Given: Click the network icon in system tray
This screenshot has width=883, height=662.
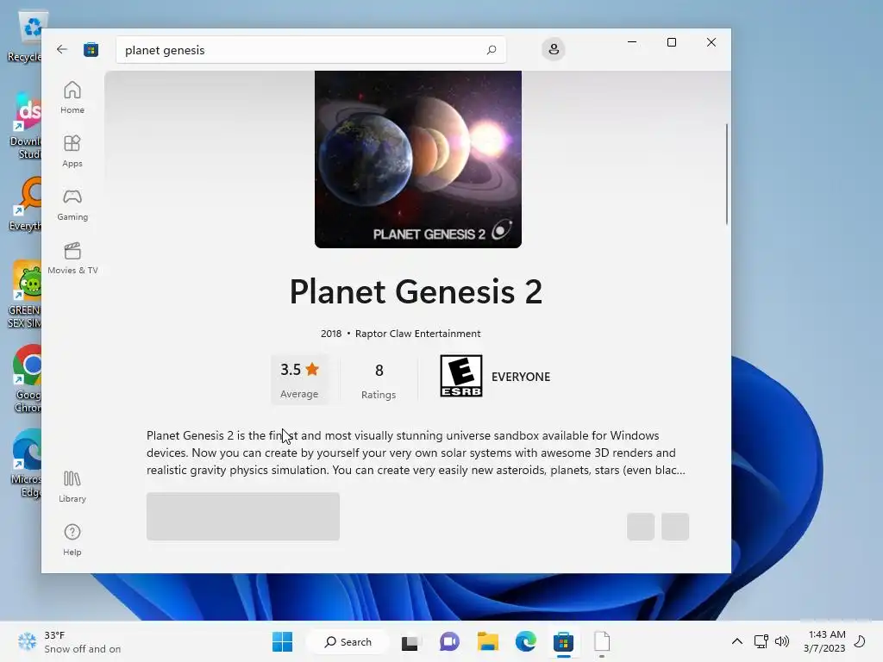Looking at the screenshot, I should 761,641.
